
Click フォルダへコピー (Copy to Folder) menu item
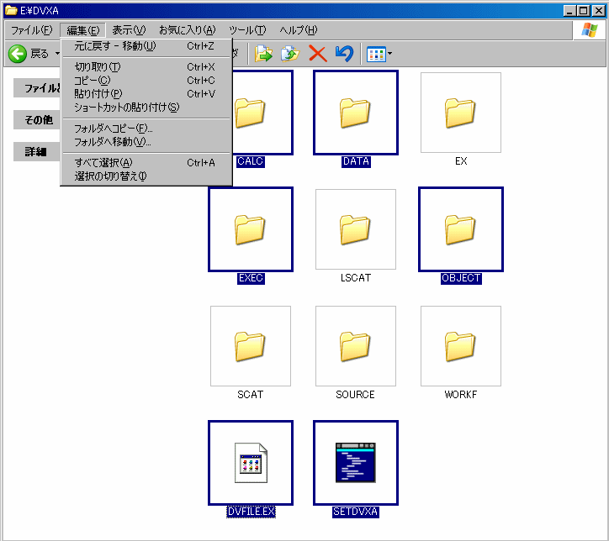click(113, 129)
